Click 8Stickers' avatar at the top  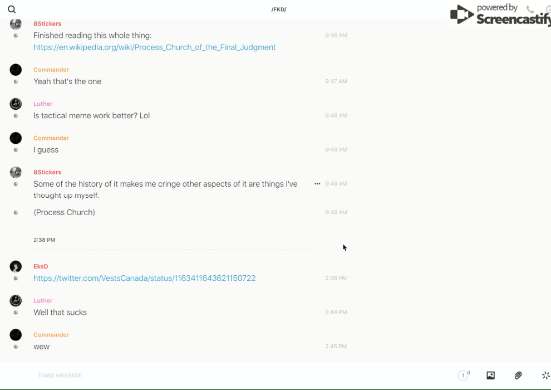(16, 24)
